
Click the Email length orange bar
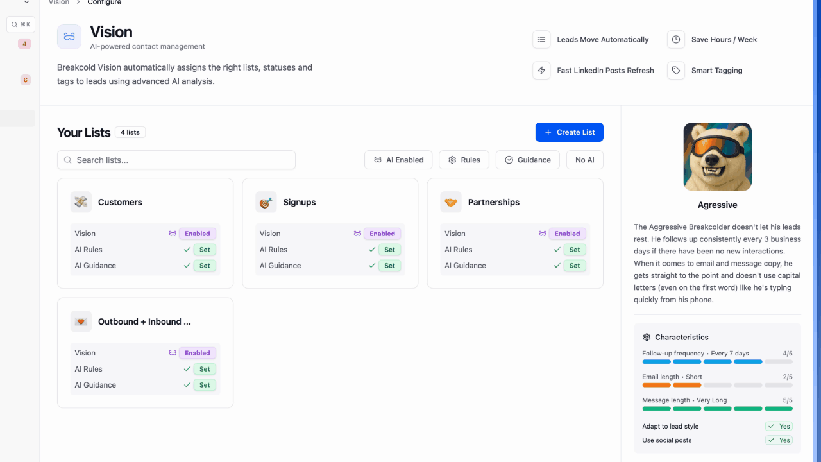[x=672, y=385]
